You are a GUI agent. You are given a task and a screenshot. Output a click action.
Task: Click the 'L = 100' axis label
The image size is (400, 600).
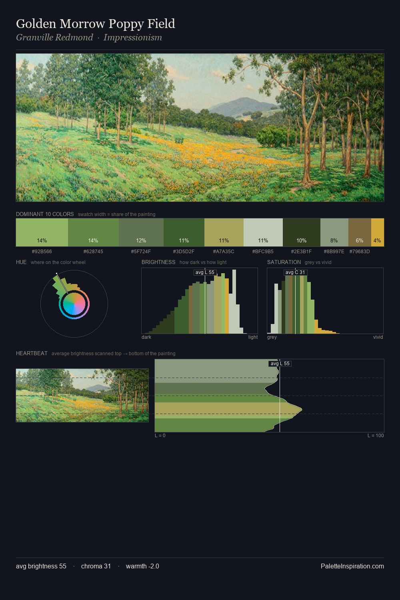coord(376,436)
